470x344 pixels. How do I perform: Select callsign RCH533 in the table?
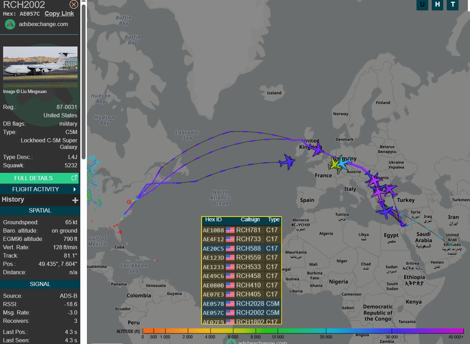click(248, 267)
